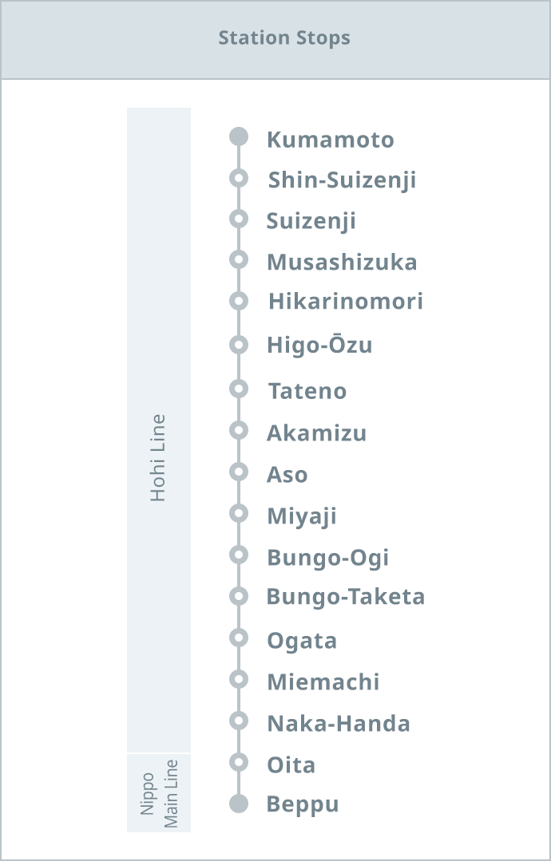
Task: Click the Nippo Main Line section label
Action: [159, 793]
